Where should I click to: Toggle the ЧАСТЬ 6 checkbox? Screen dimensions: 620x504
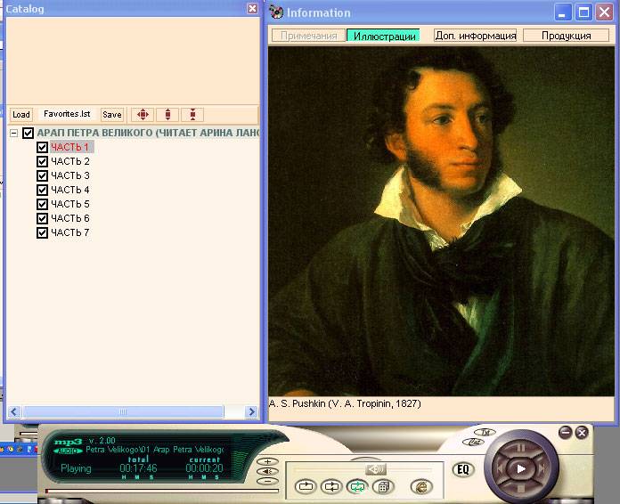coord(42,218)
